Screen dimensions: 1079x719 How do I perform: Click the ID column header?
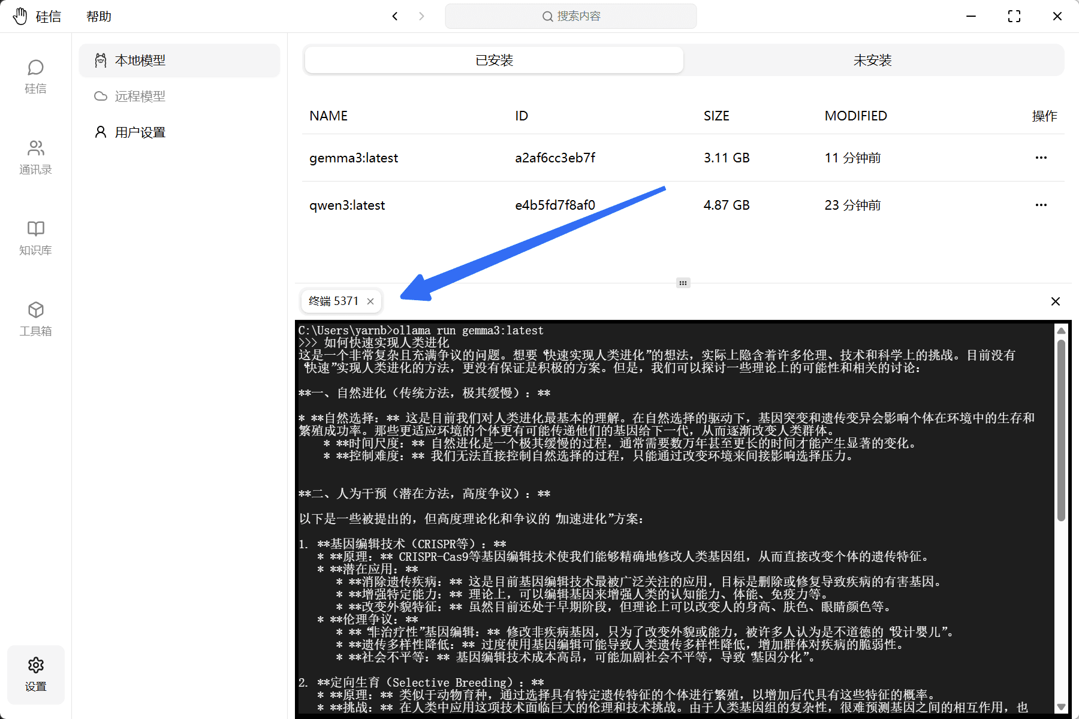(x=522, y=116)
